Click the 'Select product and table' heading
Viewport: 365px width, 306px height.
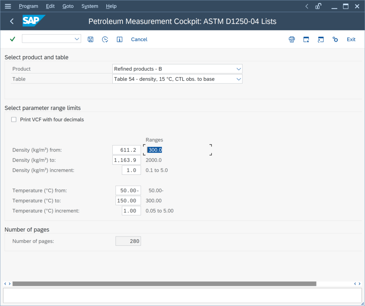[37, 57]
